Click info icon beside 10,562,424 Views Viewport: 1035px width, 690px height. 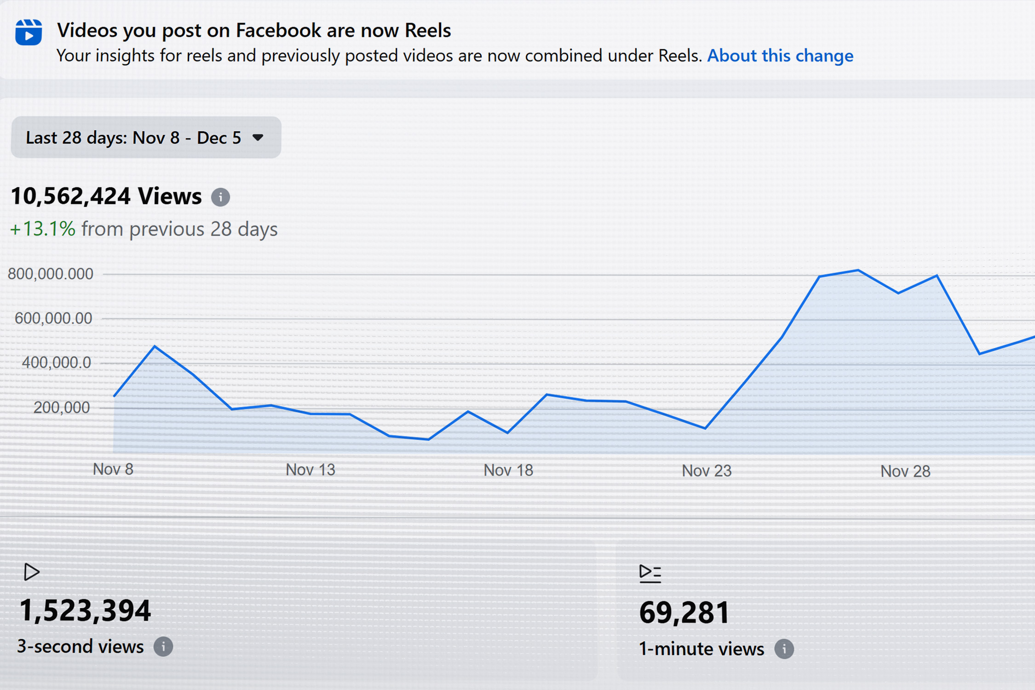[220, 197]
